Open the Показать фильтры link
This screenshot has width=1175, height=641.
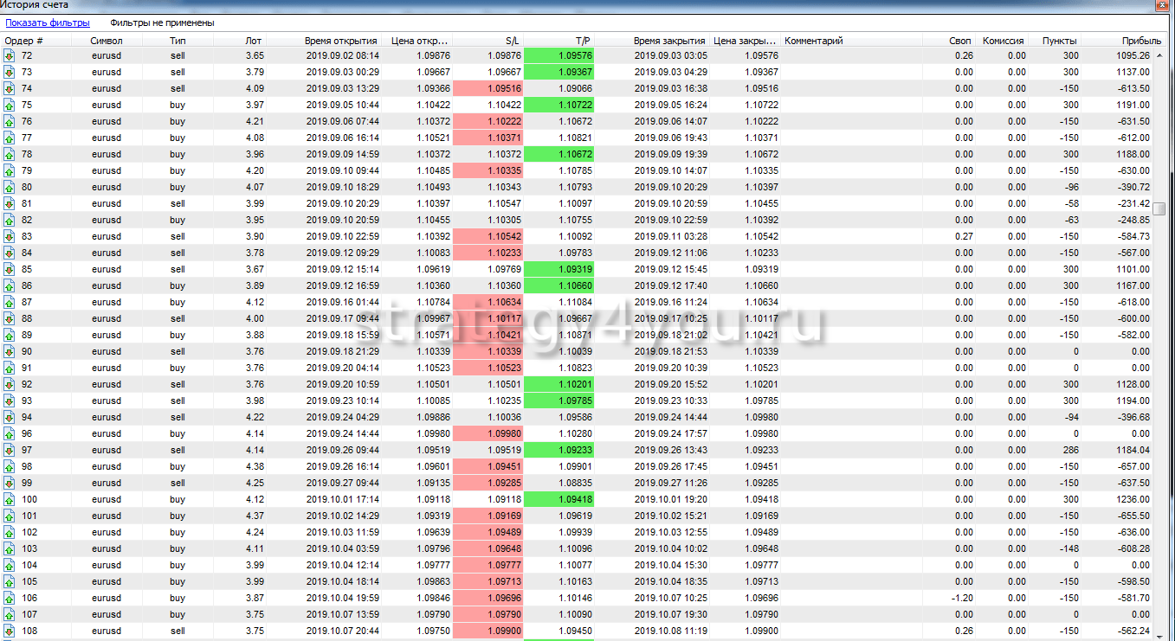click(x=48, y=23)
